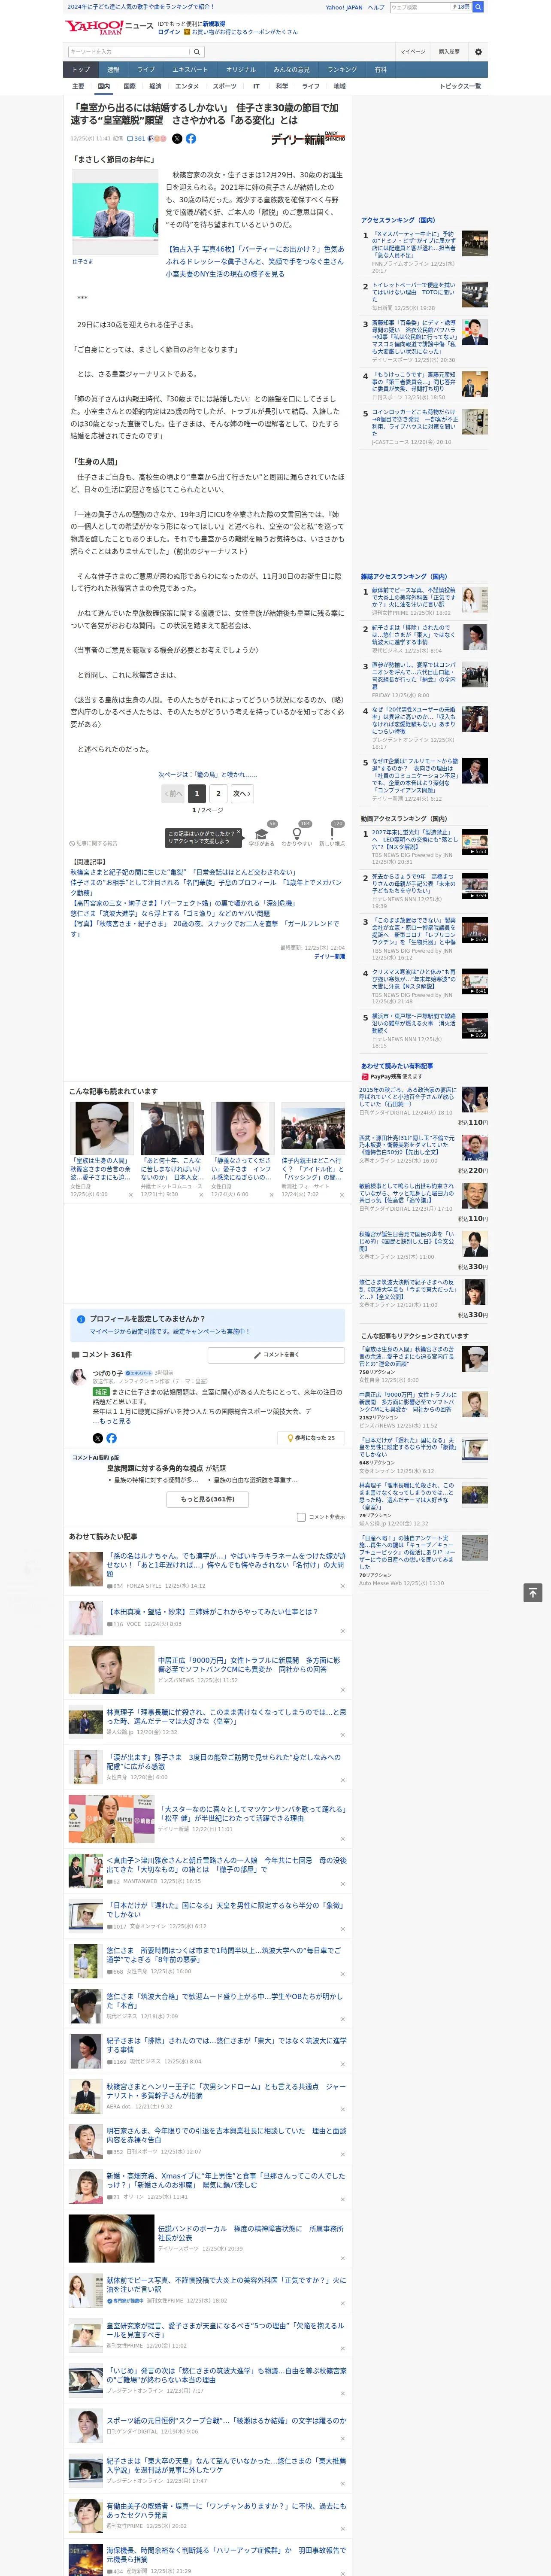Open the 361 comments count icon under headline
The width and height of the screenshot is (551, 2576).
click(136, 139)
